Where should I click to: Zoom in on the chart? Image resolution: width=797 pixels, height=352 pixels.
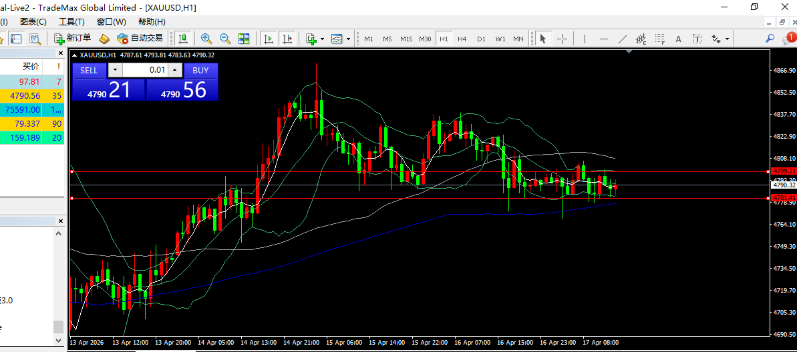click(206, 39)
